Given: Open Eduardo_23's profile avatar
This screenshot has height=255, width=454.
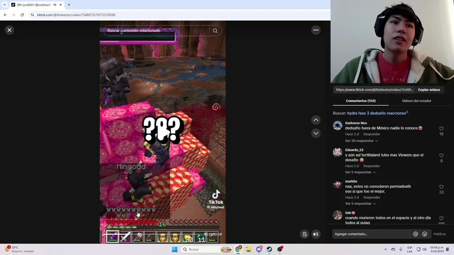Looking at the screenshot, I should 338,153.
